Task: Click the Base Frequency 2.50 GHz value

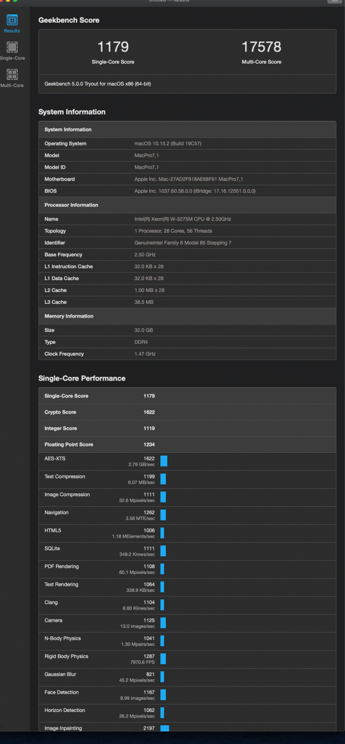Action: 145,255
